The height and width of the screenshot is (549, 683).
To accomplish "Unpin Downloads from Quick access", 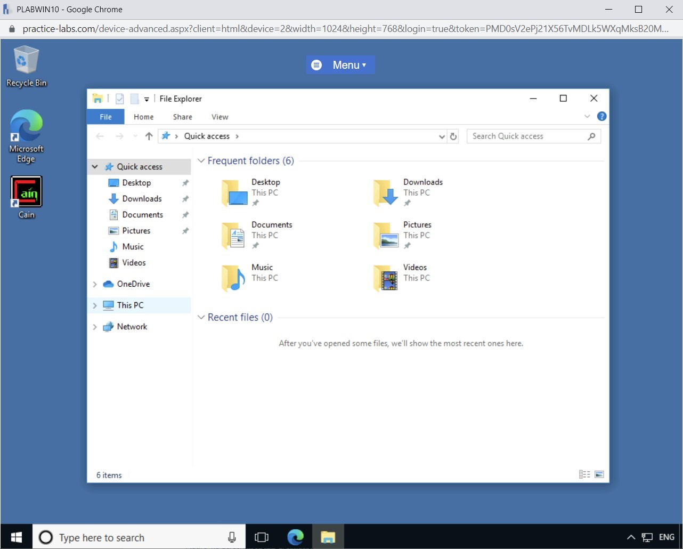I will click(x=185, y=198).
